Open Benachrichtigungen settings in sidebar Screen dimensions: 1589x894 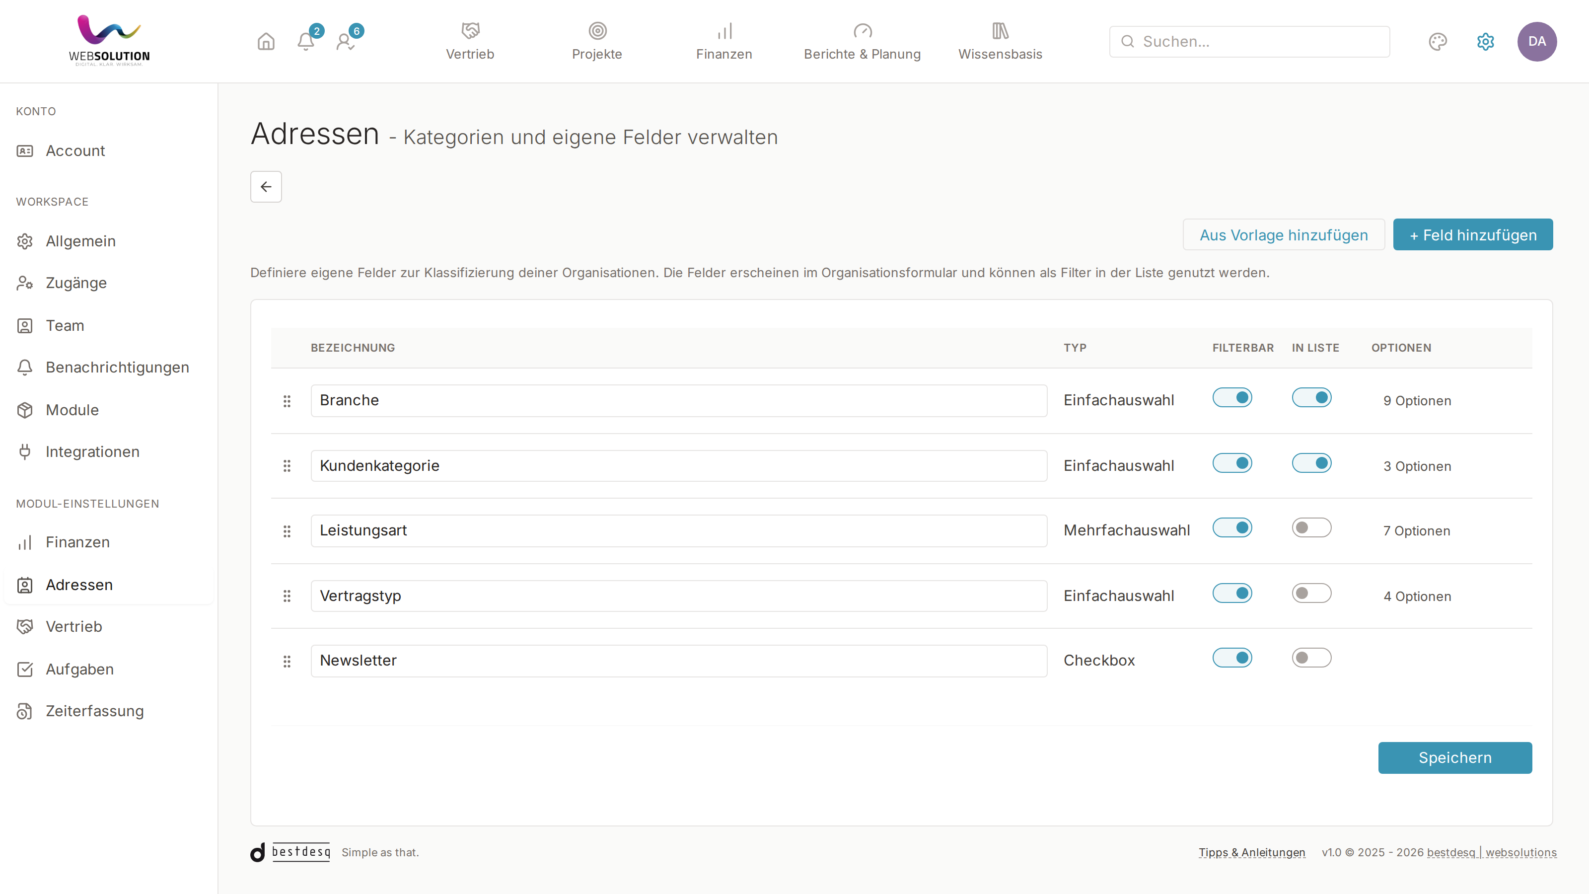pyautogui.click(x=109, y=367)
